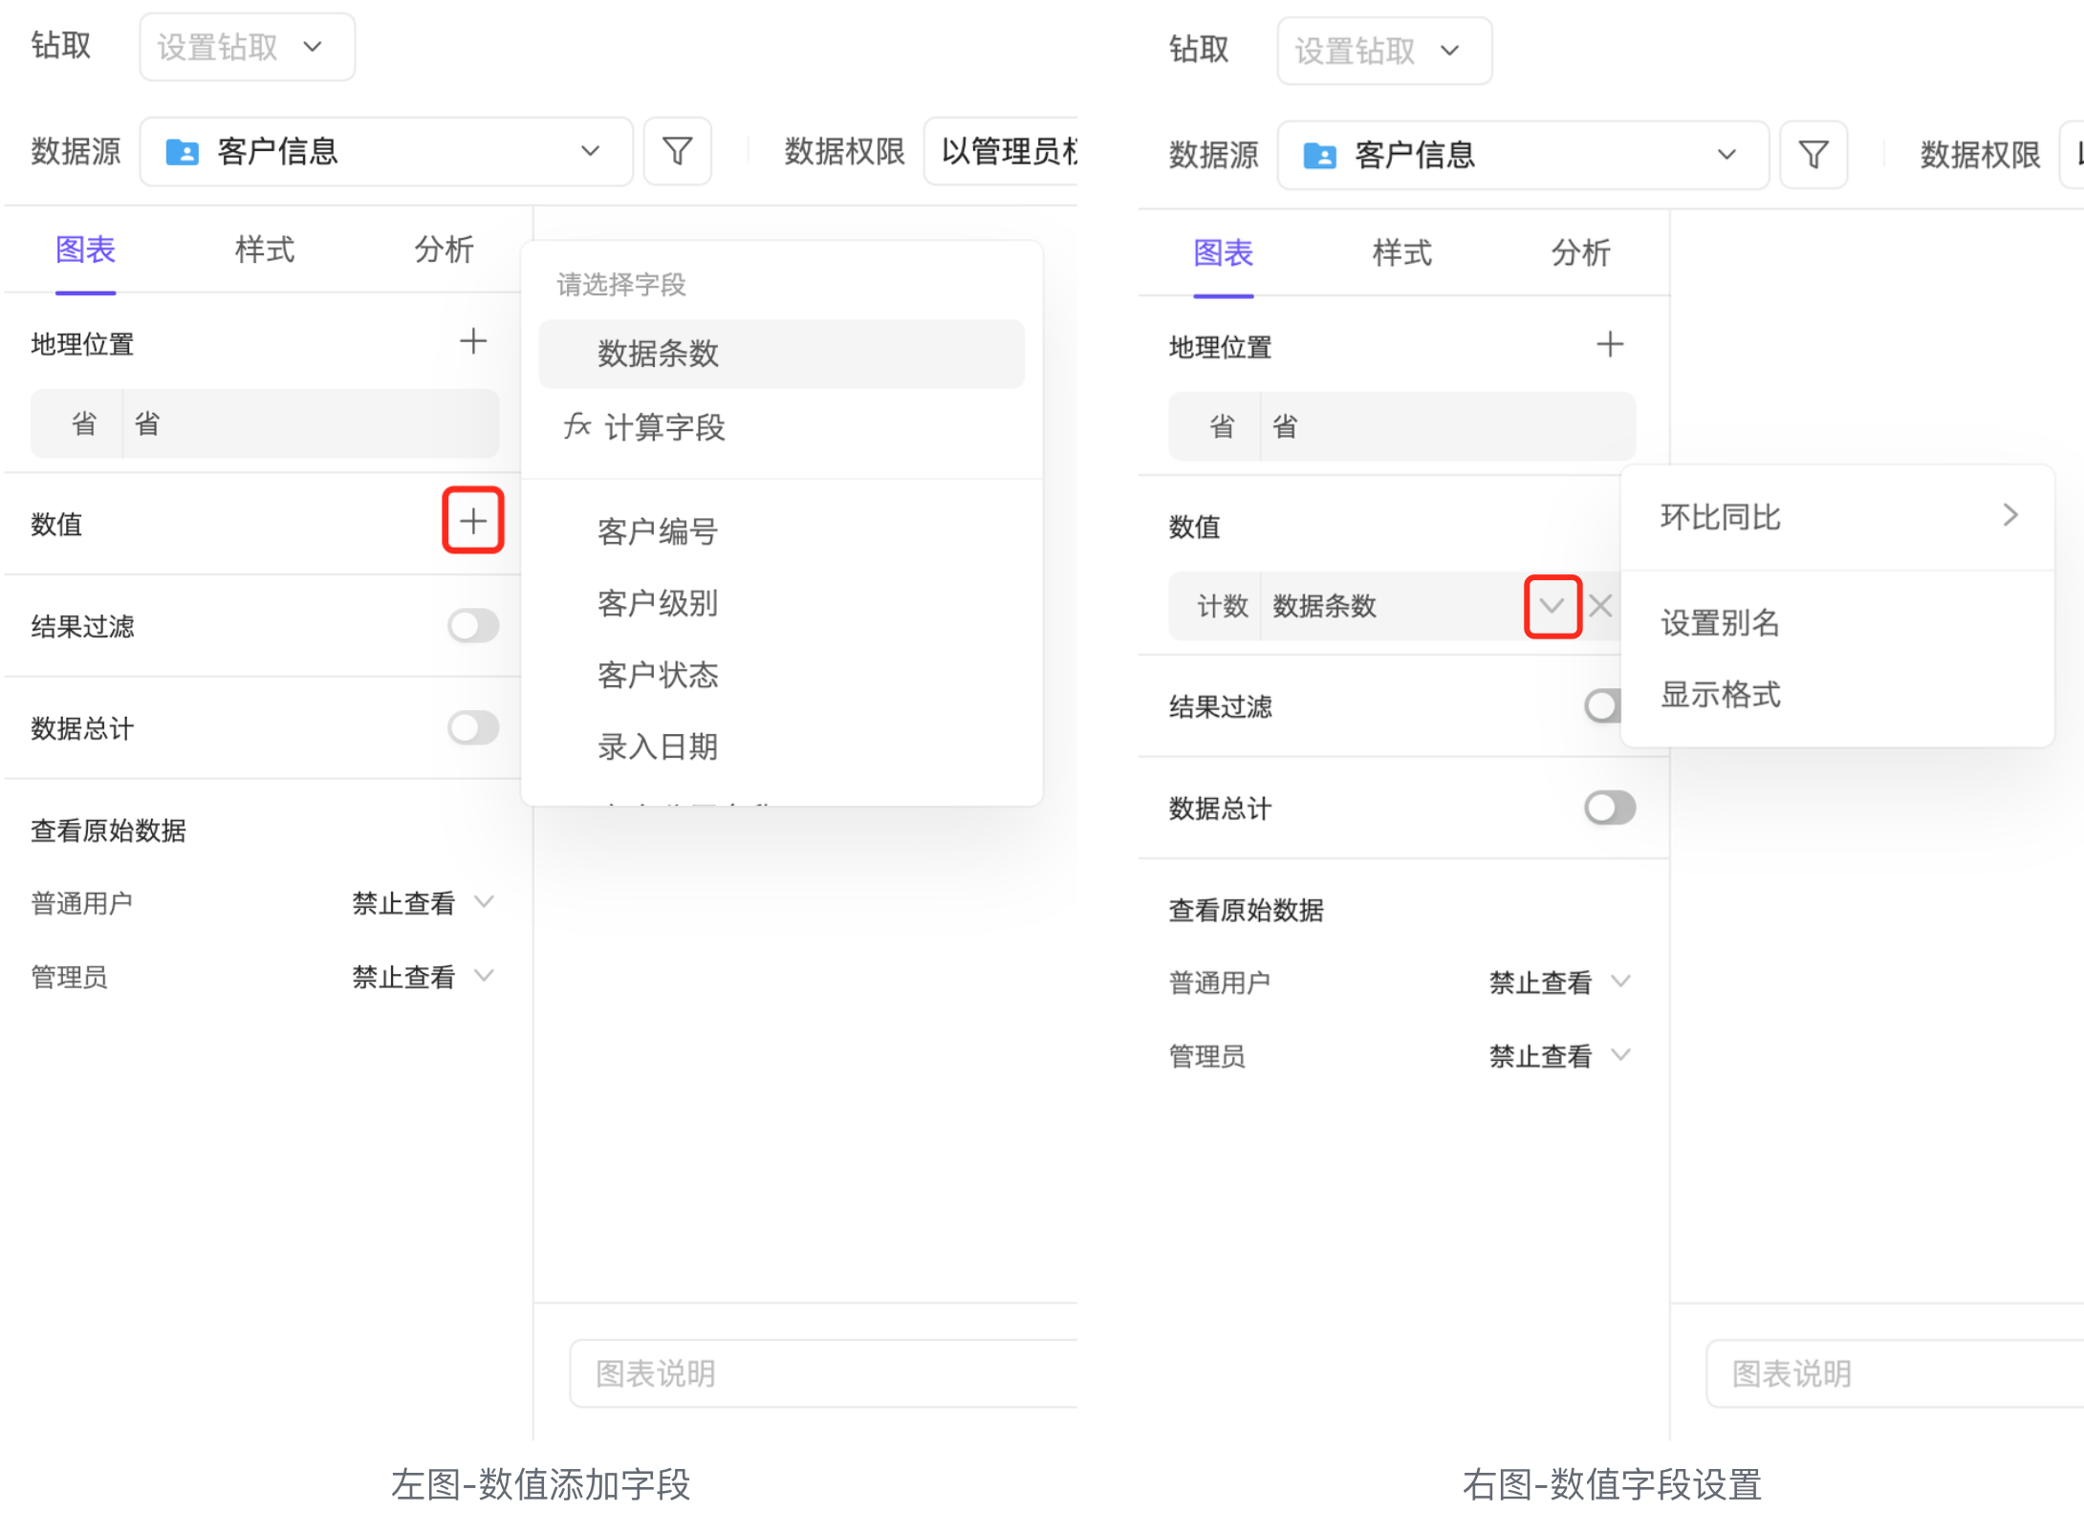Viewport: 2084px width, 1533px height.
Task: Click the 省 location field in right panel
Action: click(1401, 426)
